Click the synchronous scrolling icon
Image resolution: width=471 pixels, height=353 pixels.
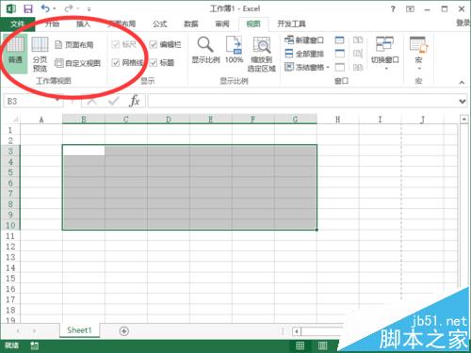(x=358, y=54)
